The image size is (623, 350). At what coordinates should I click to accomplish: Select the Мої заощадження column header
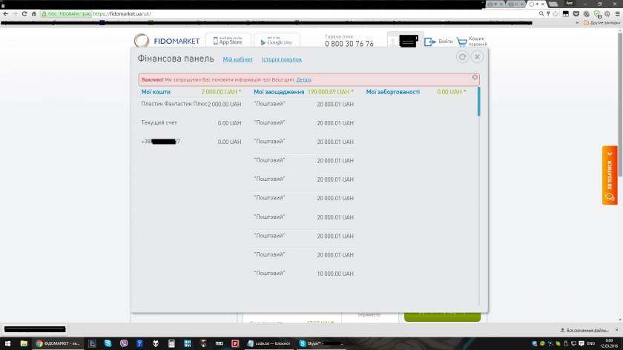pos(279,92)
